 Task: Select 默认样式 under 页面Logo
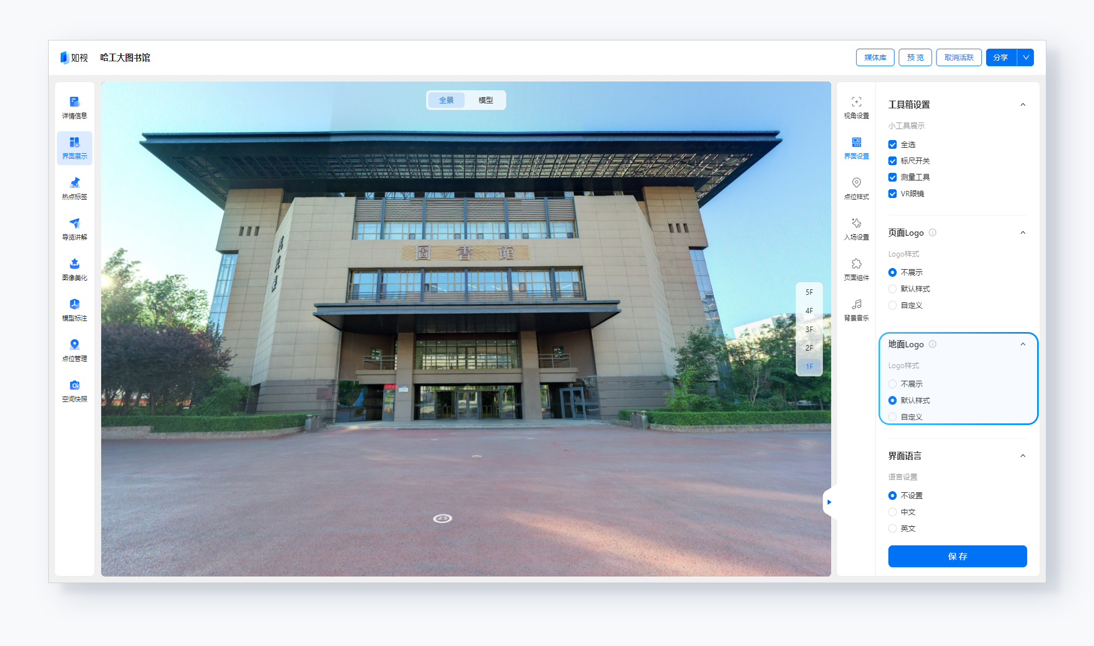[892, 289]
